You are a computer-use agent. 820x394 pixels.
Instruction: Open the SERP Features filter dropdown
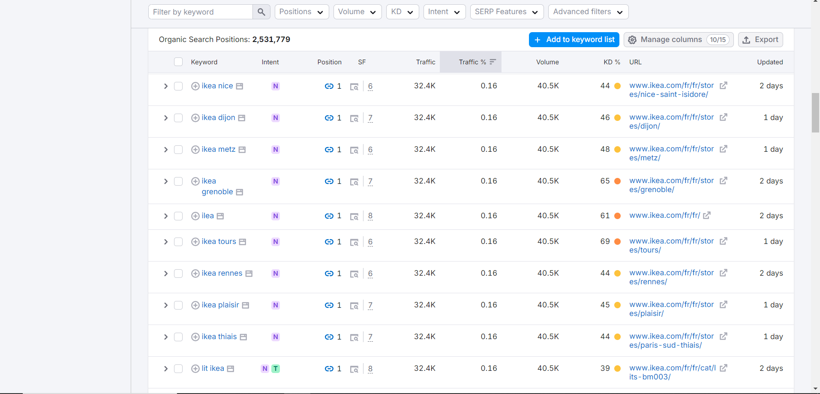[507, 12]
